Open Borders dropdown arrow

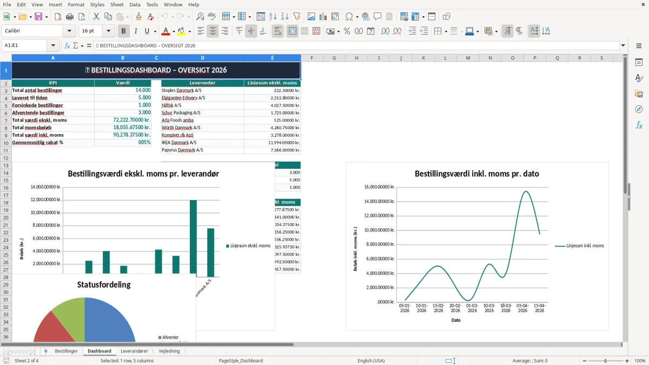445,31
